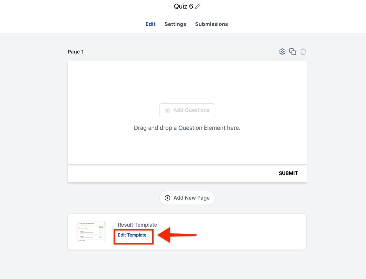This screenshot has width=366, height=279.
Task: Select the Edit tab
Action: [150, 24]
